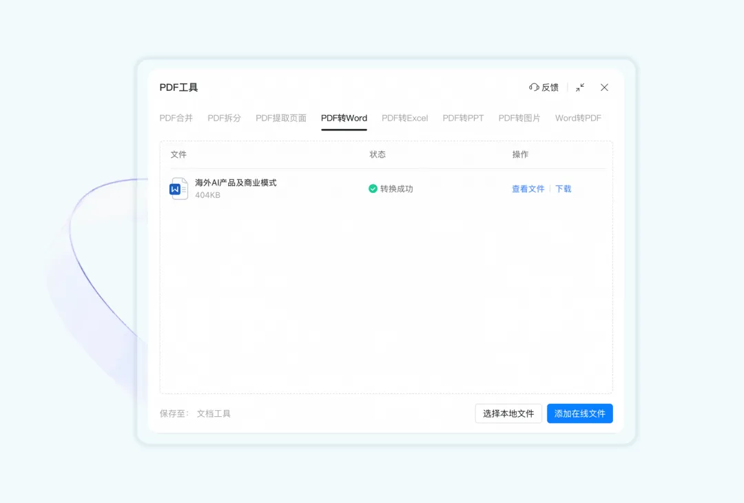
Task: Go to the PDF转图片 tab
Action: pos(519,118)
